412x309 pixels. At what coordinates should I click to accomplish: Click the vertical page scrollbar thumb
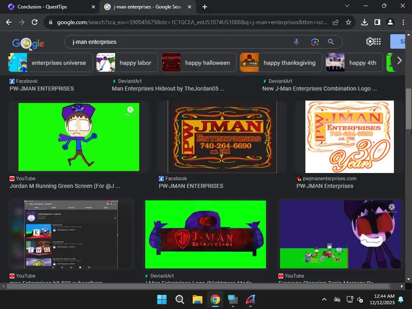[x=408, y=109]
